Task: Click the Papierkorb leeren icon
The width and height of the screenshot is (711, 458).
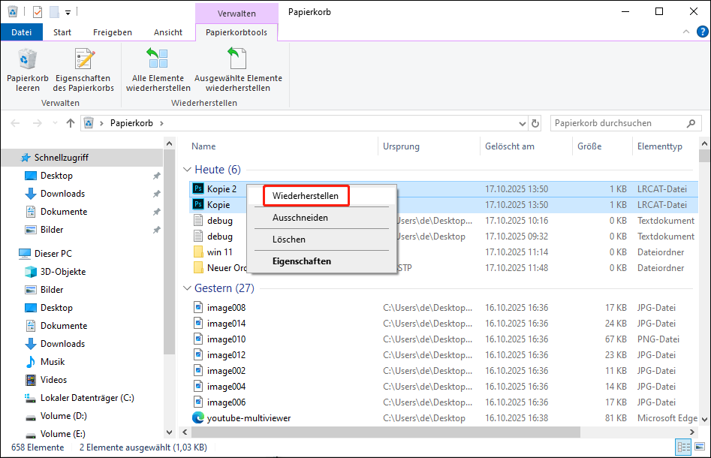Action: [28, 60]
